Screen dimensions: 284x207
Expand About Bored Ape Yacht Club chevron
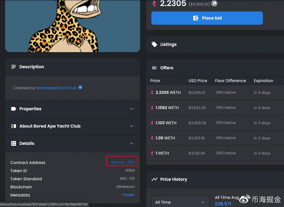point(132,126)
